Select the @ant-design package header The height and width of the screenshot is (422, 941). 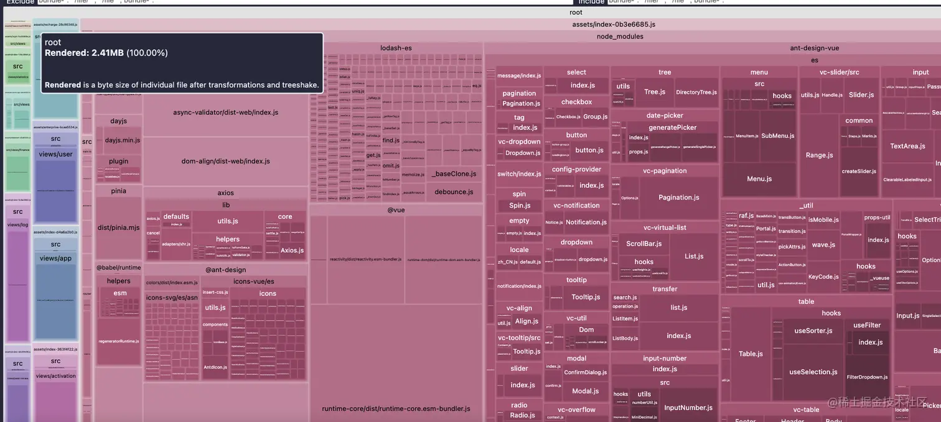[225, 270]
